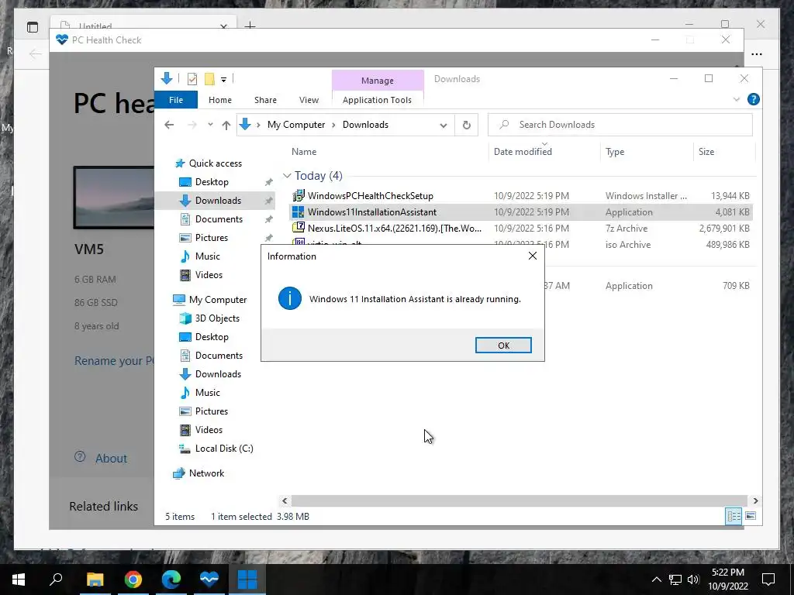Switch to PC Health Check taskbar icon
Image resolution: width=794 pixels, height=595 pixels.
(x=209, y=580)
